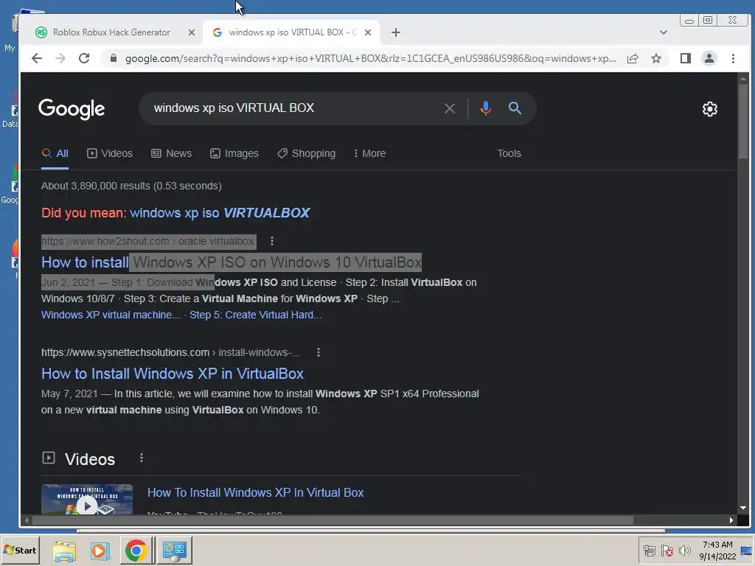Open the Windows Start menu
755x566 pixels.
[x=20, y=550]
